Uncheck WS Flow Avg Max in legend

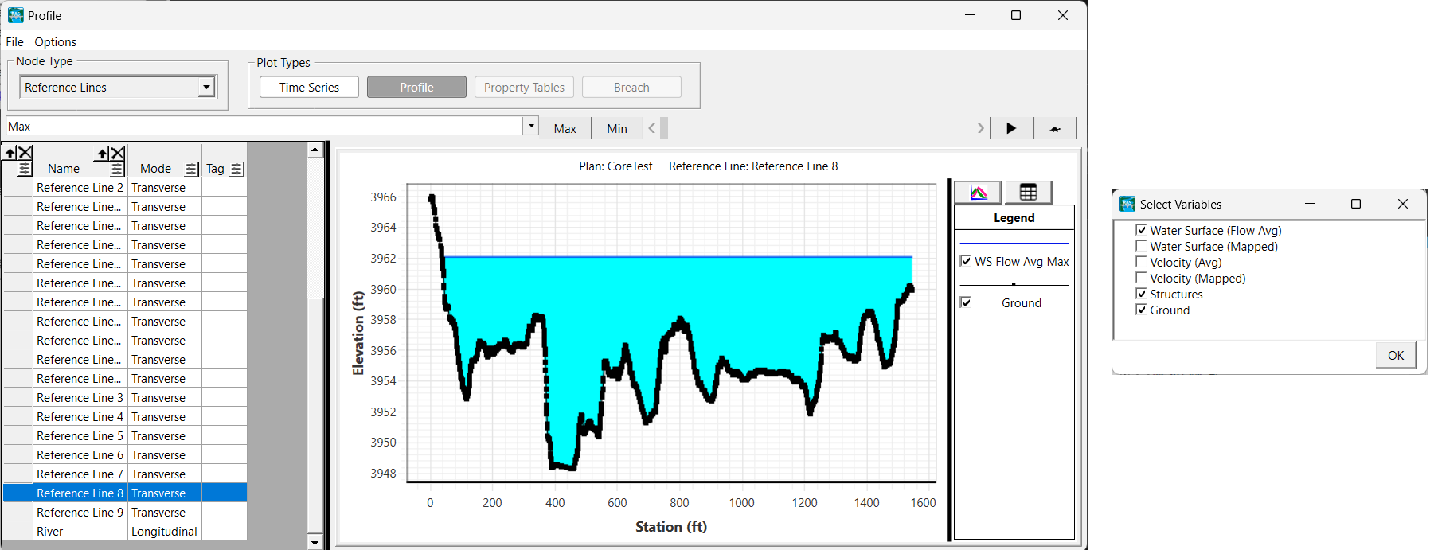[966, 261]
